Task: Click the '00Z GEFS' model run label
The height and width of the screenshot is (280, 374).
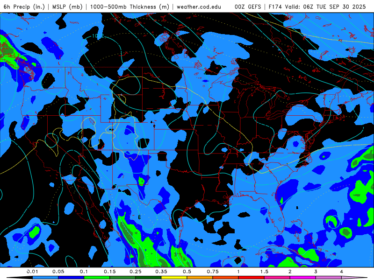Action: pyautogui.click(x=248, y=7)
